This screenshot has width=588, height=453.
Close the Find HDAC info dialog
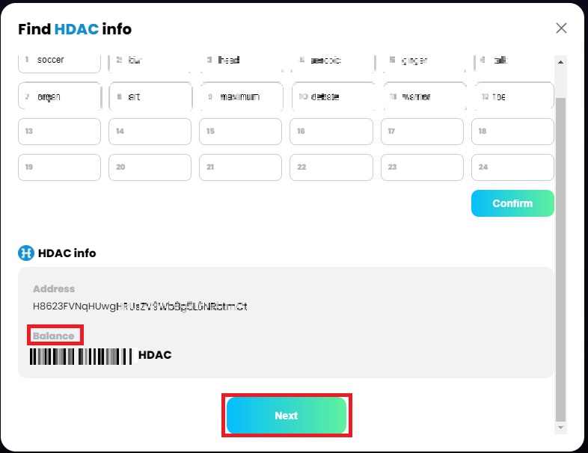pyautogui.click(x=562, y=28)
